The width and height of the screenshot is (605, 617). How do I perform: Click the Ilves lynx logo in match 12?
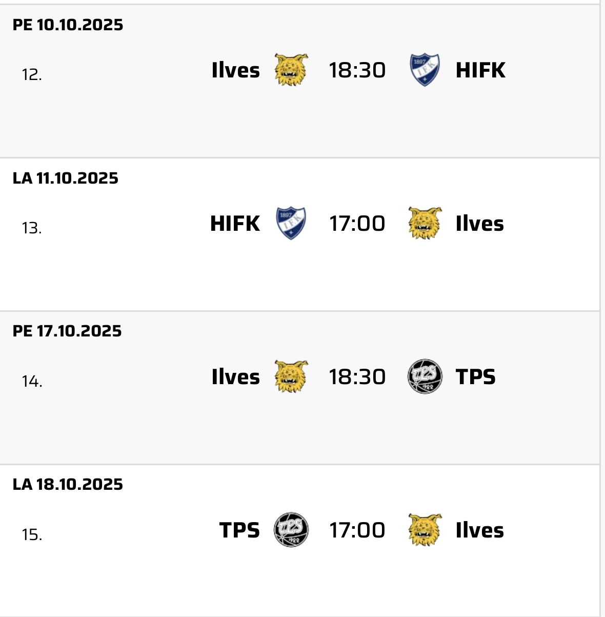[291, 70]
